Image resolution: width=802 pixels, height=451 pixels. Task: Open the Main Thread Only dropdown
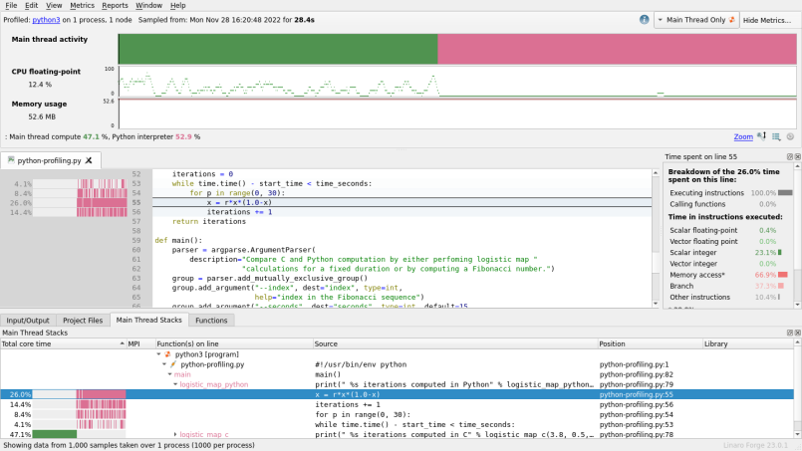coord(696,20)
